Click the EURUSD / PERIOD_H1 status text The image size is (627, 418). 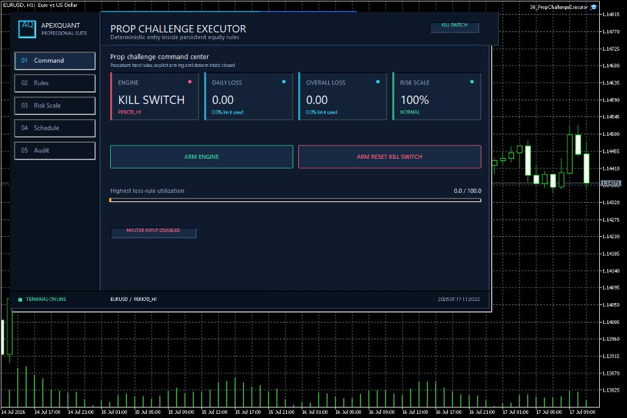coord(133,299)
